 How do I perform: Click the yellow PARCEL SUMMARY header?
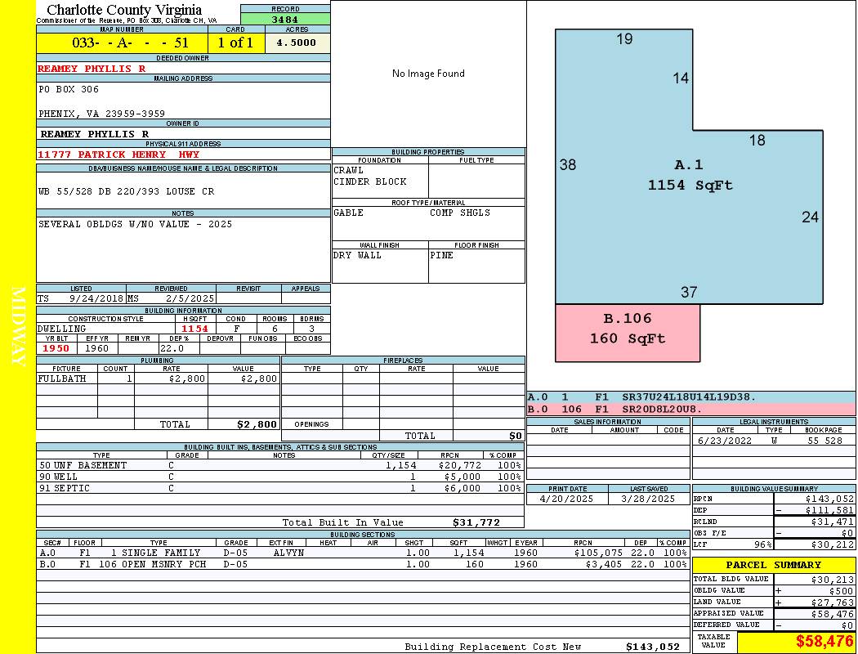[774, 565]
